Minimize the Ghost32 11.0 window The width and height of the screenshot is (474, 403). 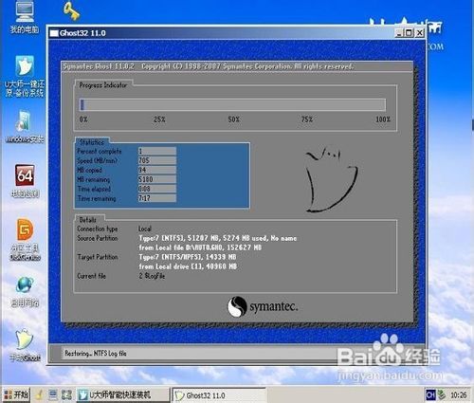[x=399, y=33]
